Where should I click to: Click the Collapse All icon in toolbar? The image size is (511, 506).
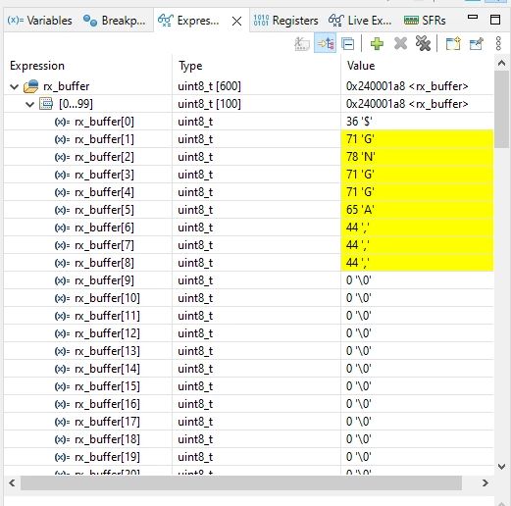coord(347,43)
